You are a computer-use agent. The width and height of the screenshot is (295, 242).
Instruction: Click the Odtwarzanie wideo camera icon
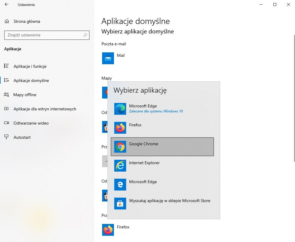[7, 123]
